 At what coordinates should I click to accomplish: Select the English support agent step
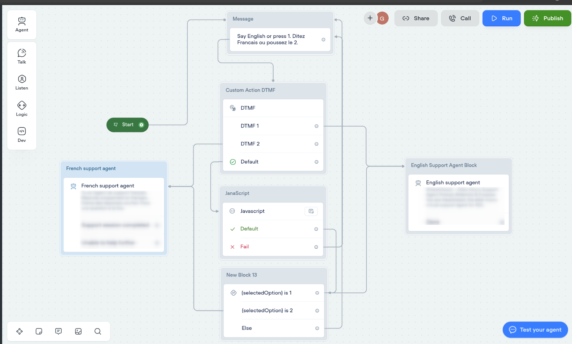tap(453, 183)
